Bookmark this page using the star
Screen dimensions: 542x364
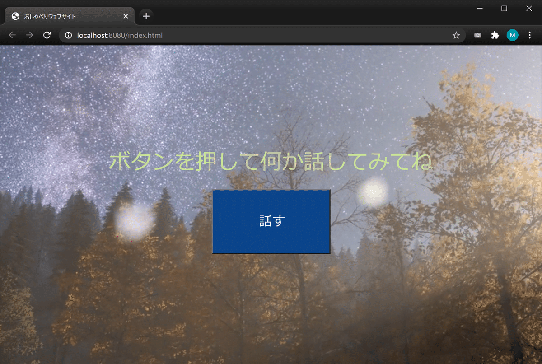[456, 35]
